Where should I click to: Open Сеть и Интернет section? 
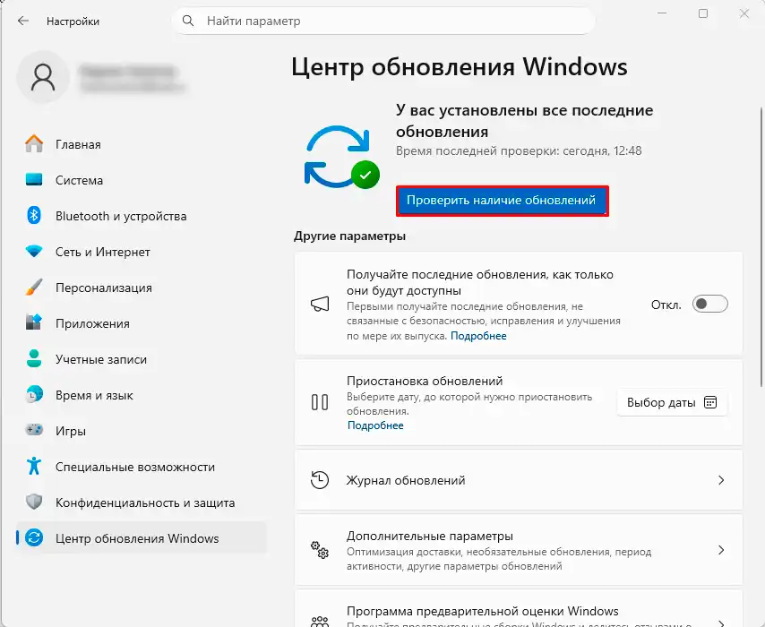[142, 252]
